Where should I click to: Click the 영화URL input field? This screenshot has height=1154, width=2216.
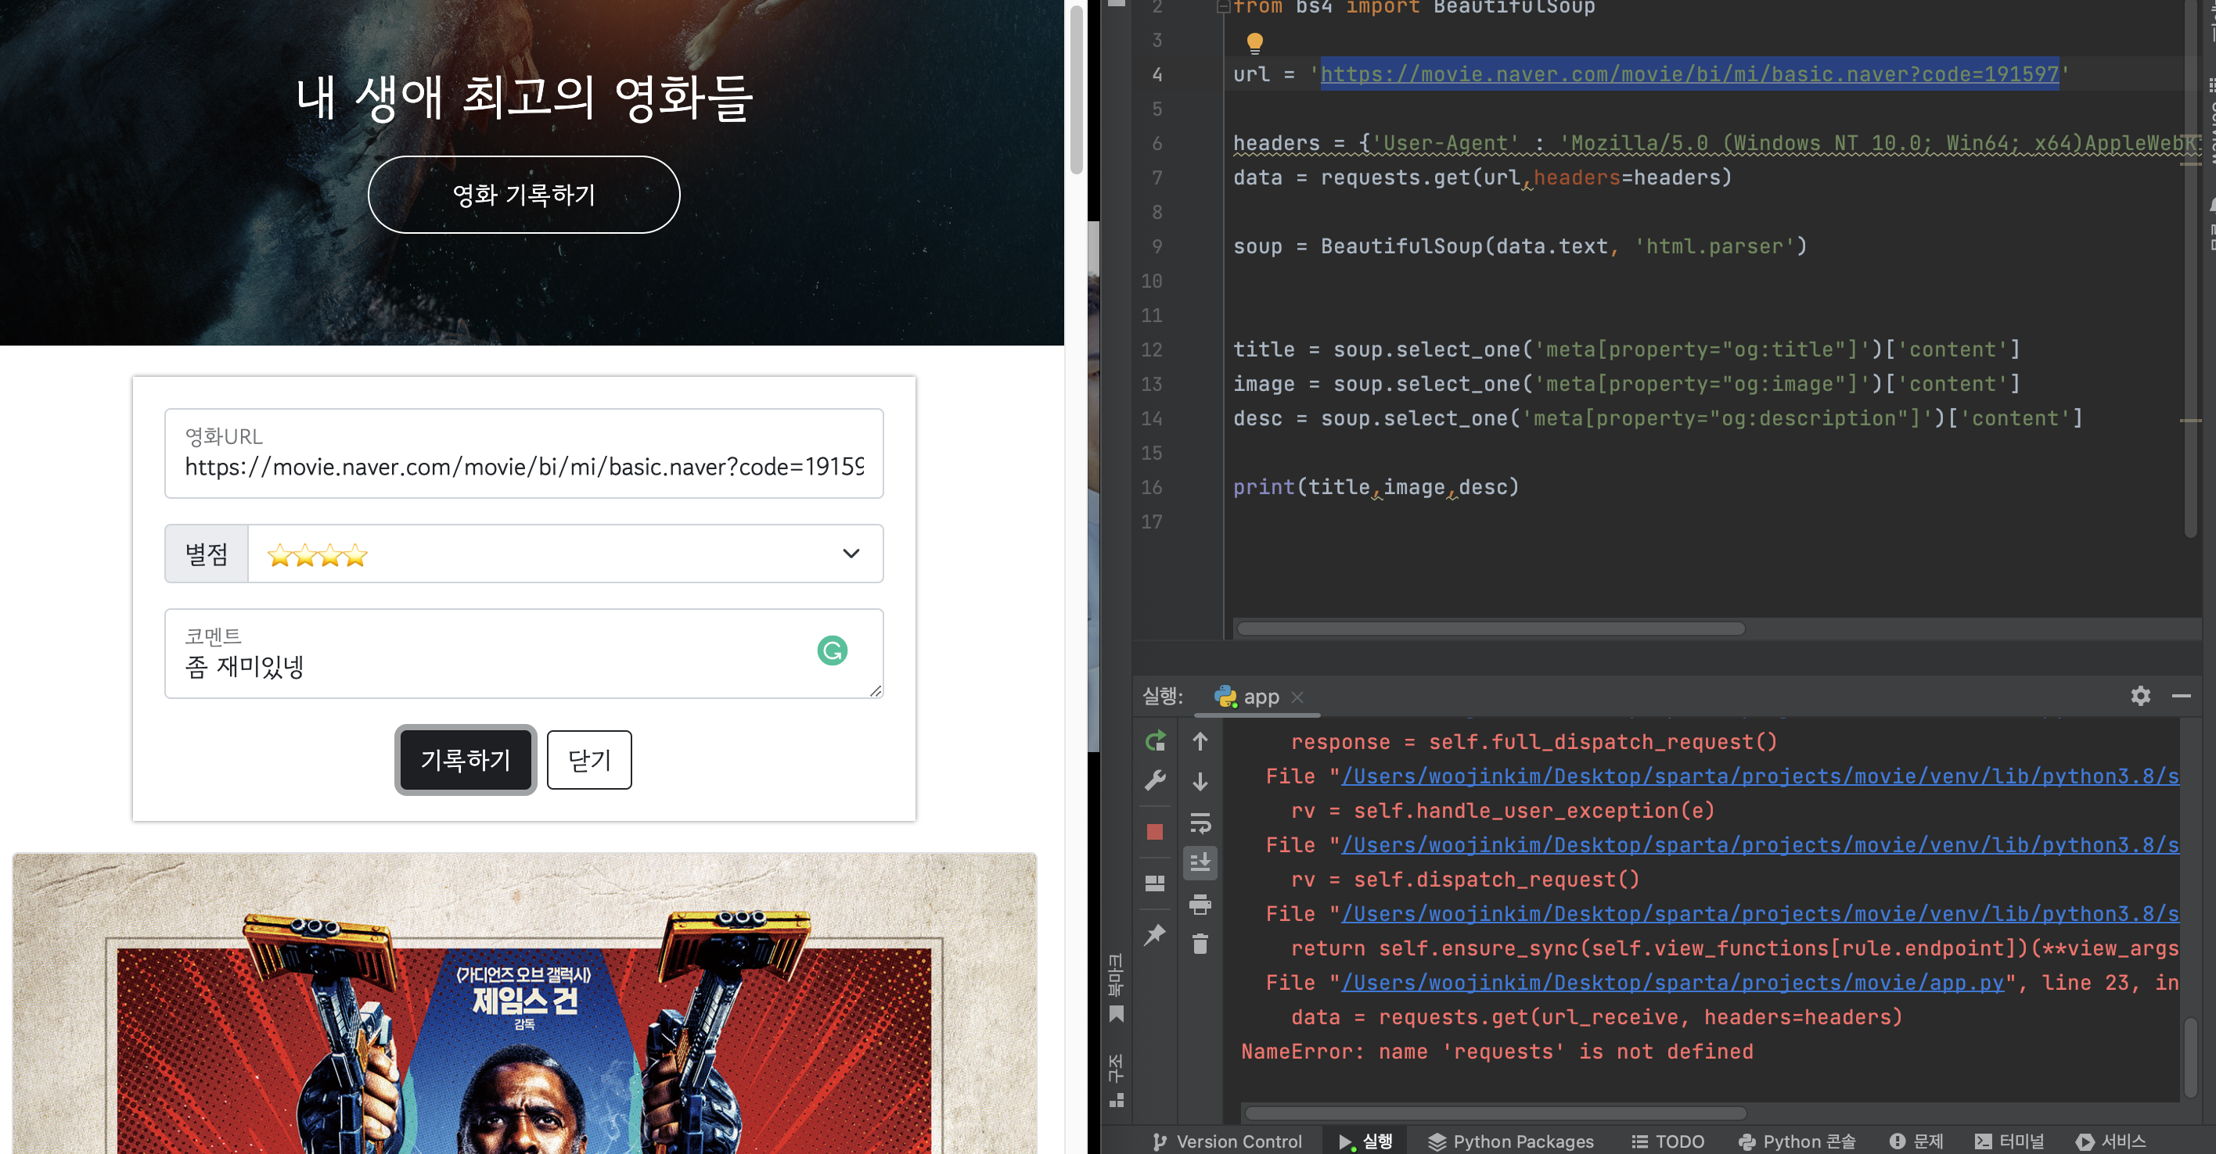point(524,453)
